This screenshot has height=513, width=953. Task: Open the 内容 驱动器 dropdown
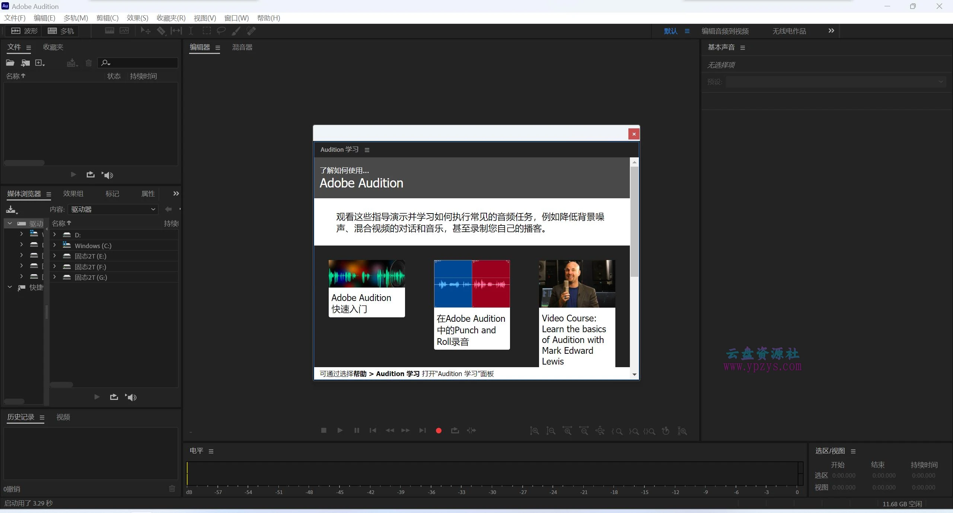113,209
